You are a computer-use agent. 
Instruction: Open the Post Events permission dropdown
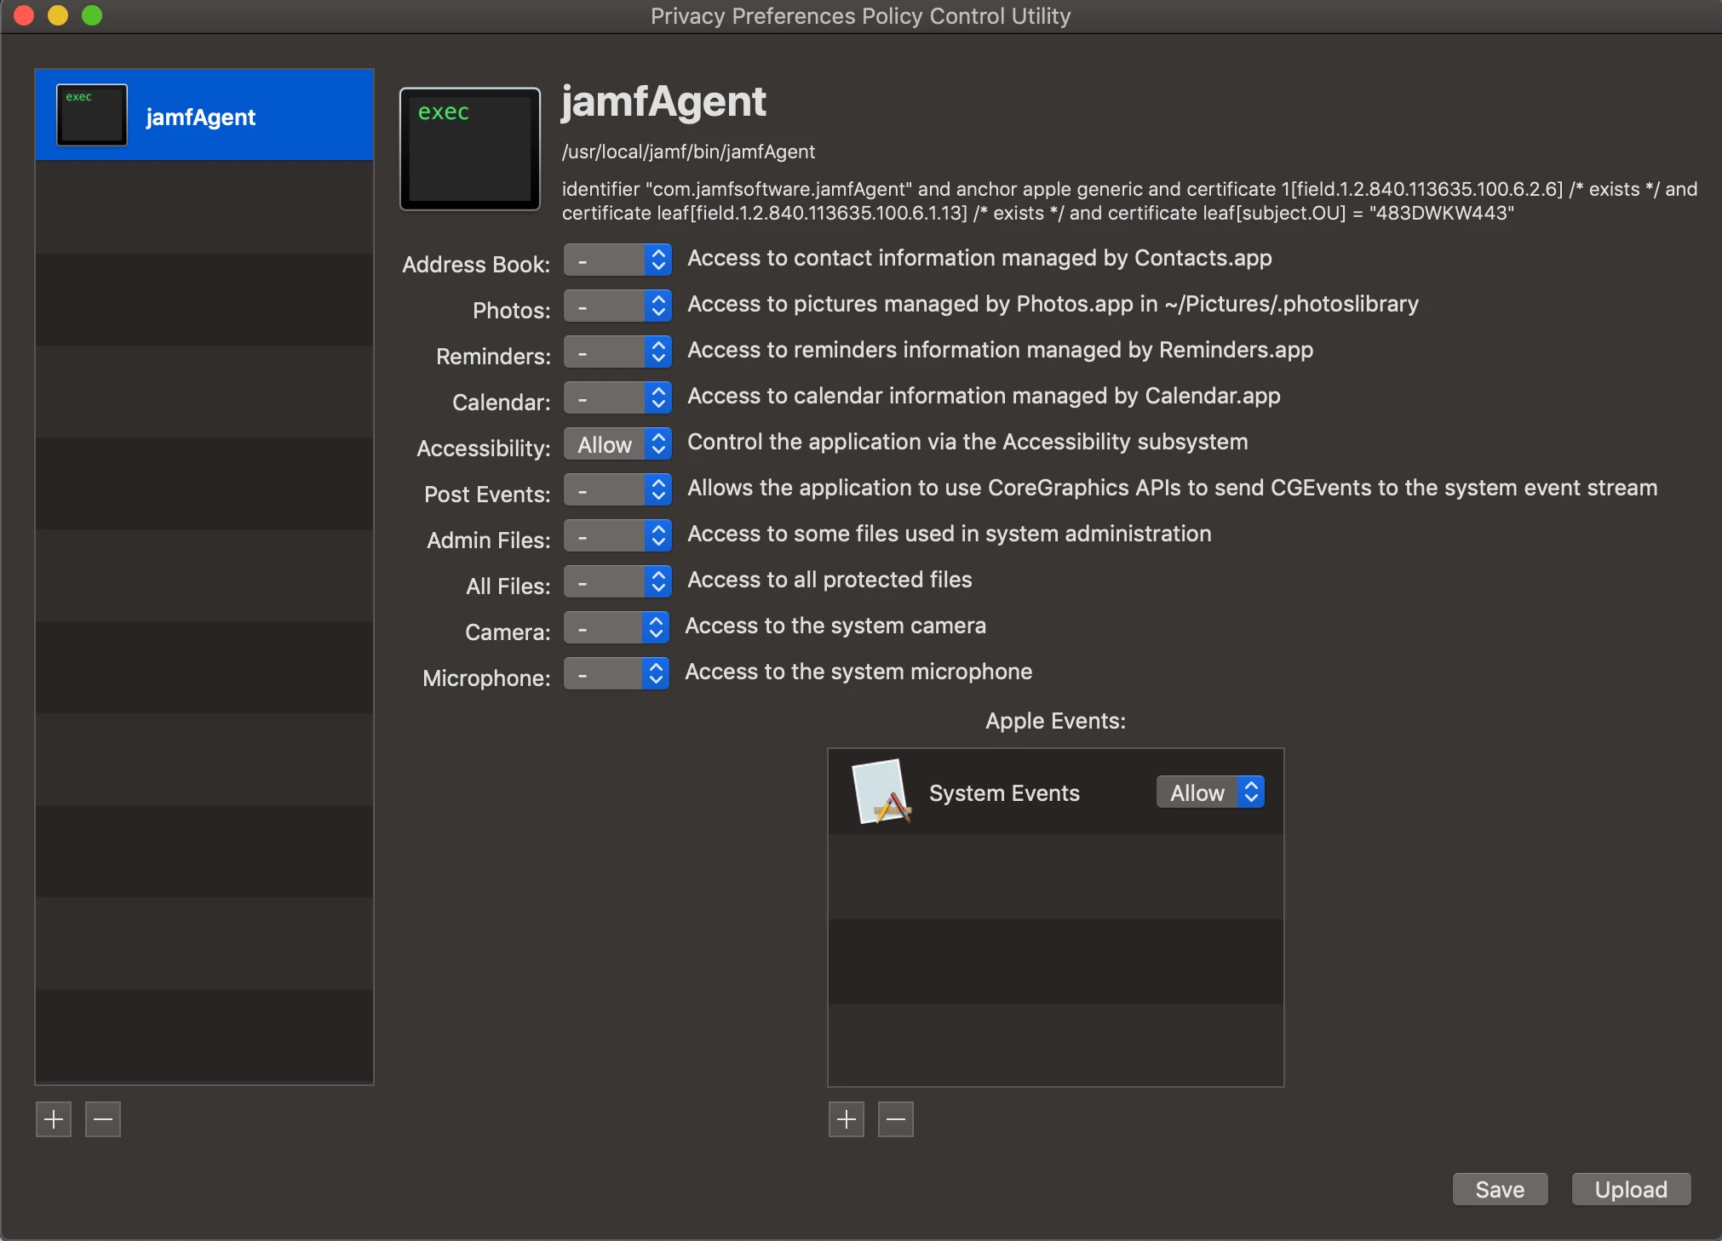tap(617, 490)
